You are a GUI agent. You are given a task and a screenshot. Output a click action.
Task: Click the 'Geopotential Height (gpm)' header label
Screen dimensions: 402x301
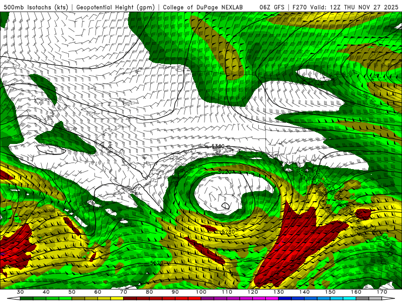pos(116,8)
